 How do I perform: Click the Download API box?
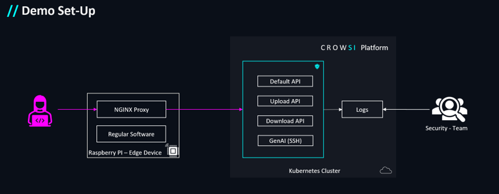pos(285,121)
